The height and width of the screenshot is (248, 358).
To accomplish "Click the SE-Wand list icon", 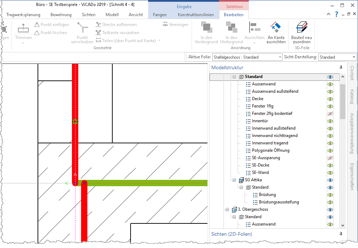I will 248,172.
